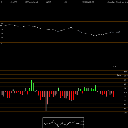Click the 40 label on MR axis
128x128 pixels.
125,84
